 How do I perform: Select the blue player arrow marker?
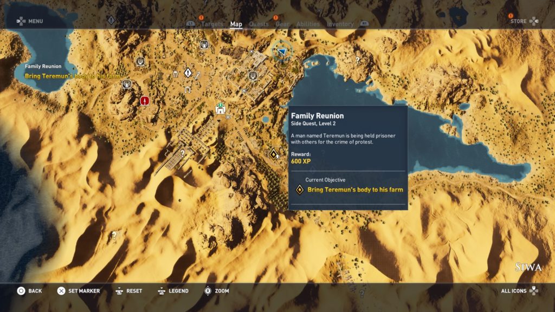click(x=281, y=52)
